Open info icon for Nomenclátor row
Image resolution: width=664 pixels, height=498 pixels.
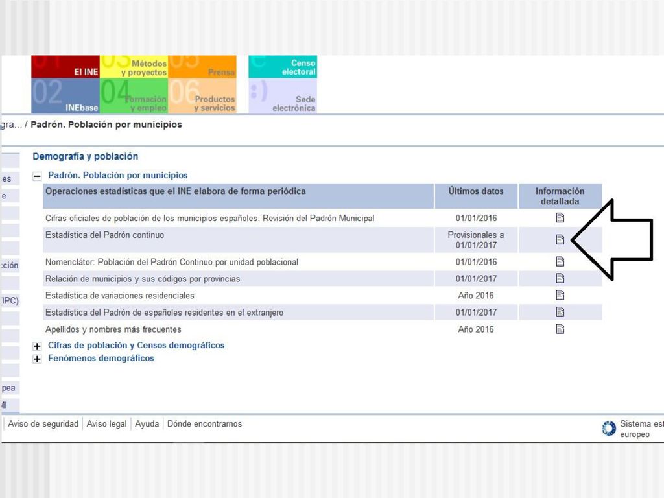pos(560,262)
